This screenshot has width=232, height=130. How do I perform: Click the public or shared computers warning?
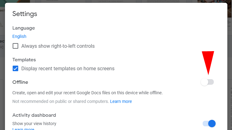pos(61,101)
